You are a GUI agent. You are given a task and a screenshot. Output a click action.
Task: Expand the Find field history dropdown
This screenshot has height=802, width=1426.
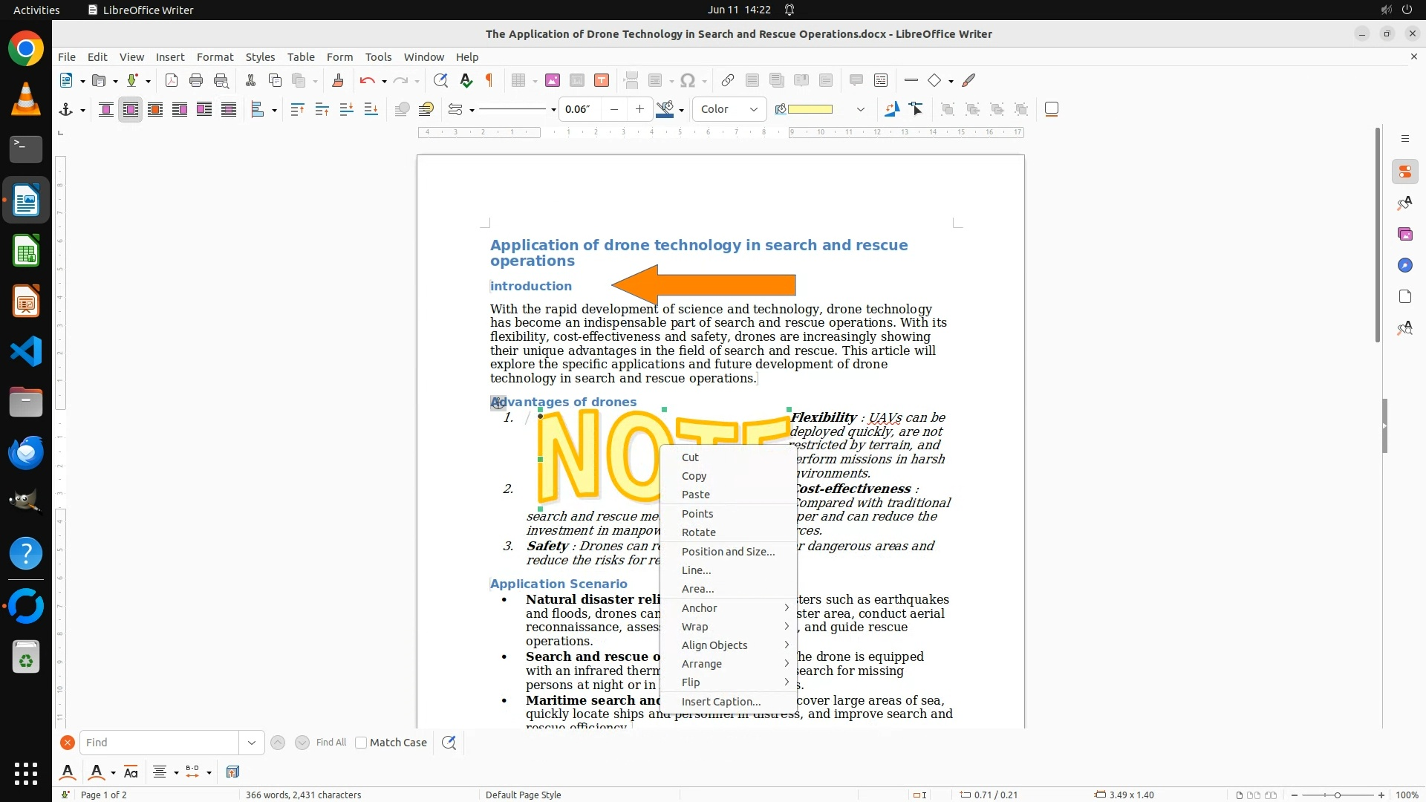click(x=251, y=743)
